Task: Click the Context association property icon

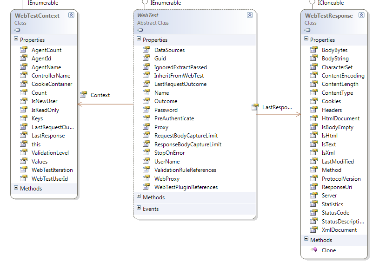Action: point(84,94)
